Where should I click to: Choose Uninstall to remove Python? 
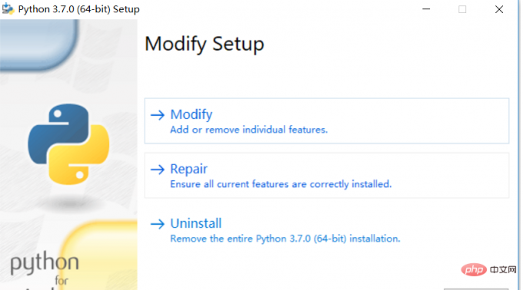pos(327,230)
